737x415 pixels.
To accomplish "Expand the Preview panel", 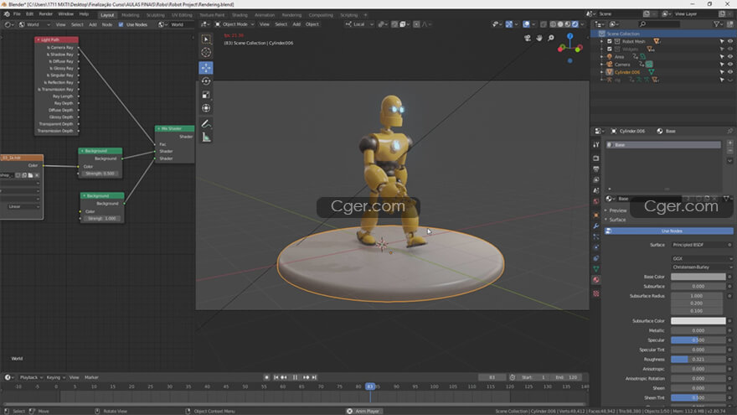I will 616,210.
